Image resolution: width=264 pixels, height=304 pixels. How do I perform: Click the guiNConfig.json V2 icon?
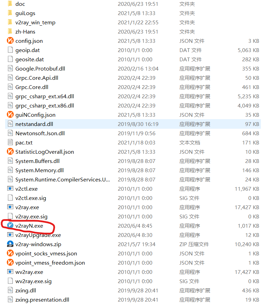tap(10, 115)
